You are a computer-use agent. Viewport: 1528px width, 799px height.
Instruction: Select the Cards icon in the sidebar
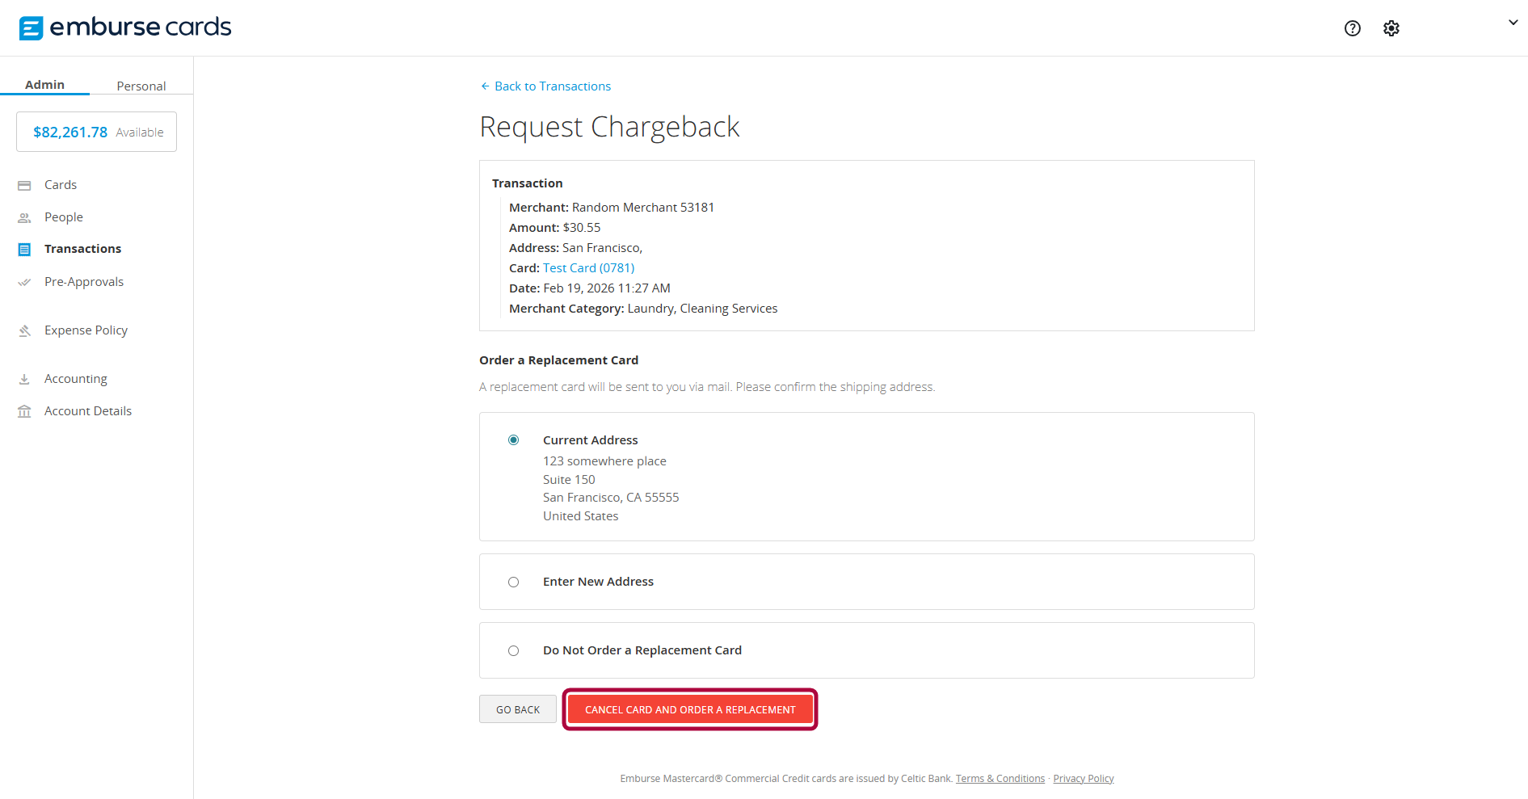25,185
